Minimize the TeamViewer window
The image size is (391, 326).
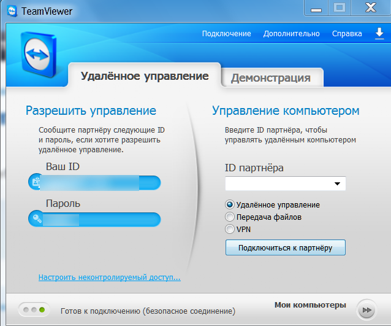(316, 8)
